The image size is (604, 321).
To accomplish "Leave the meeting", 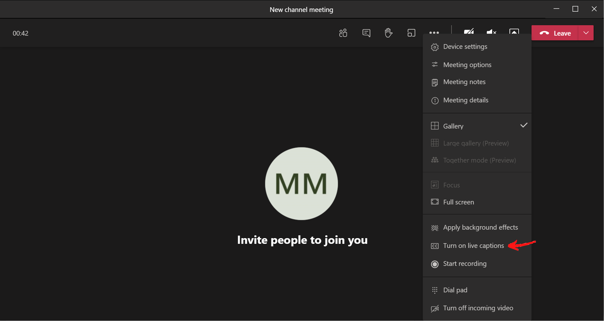I will coord(555,33).
